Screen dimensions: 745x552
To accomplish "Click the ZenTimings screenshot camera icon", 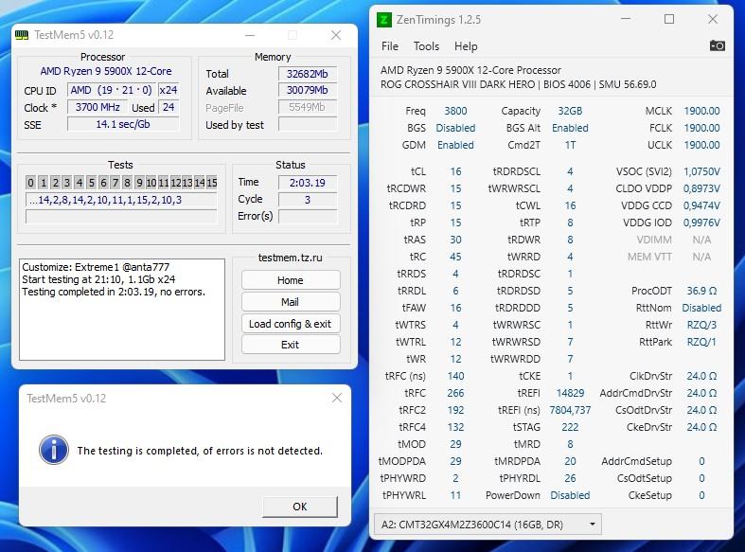I will click(717, 45).
